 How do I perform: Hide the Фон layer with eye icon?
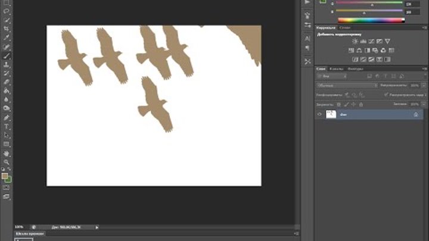(319, 114)
